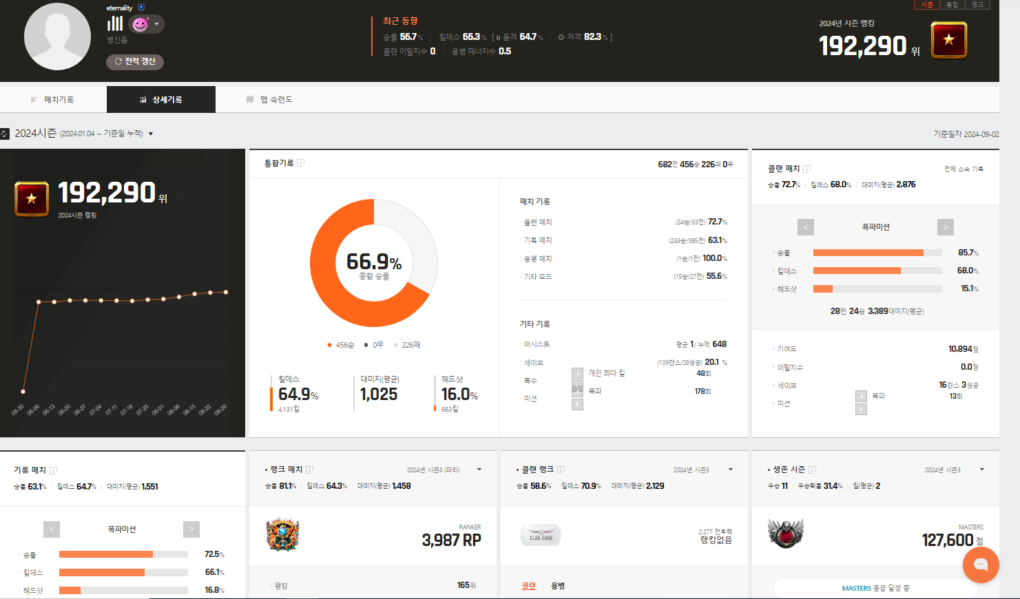Click the ranker emblem in 랭크 매치
Screen dimensions: 1020x599
pyautogui.click(x=282, y=535)
